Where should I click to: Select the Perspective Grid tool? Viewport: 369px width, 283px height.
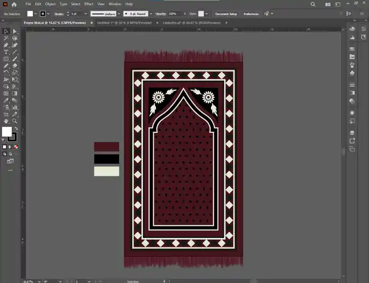pyautogui.click(x=15, y=86)
